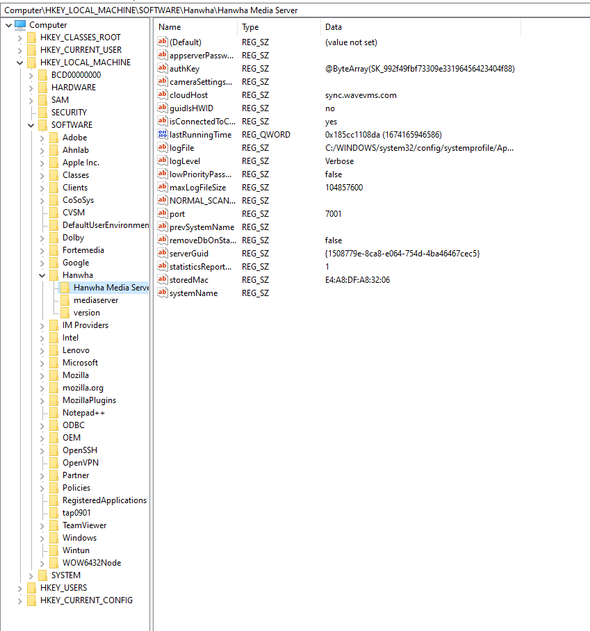Click the port string value icon
Screen dimensions: 590x631
pos(162,213)
